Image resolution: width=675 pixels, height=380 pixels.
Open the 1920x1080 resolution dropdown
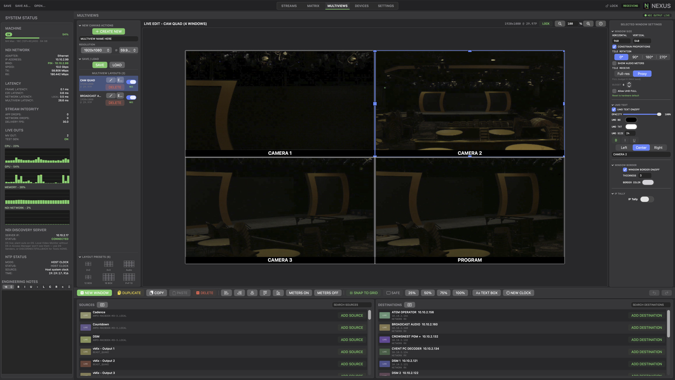point(96,50)
